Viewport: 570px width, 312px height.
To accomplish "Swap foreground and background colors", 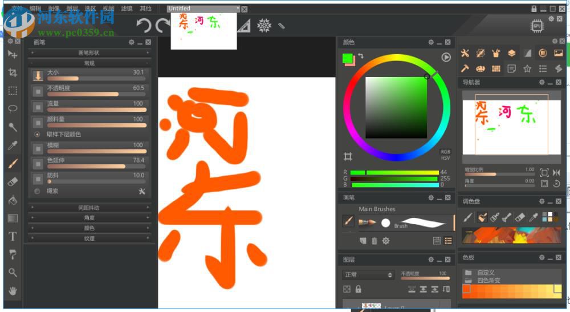I will 361,56.
